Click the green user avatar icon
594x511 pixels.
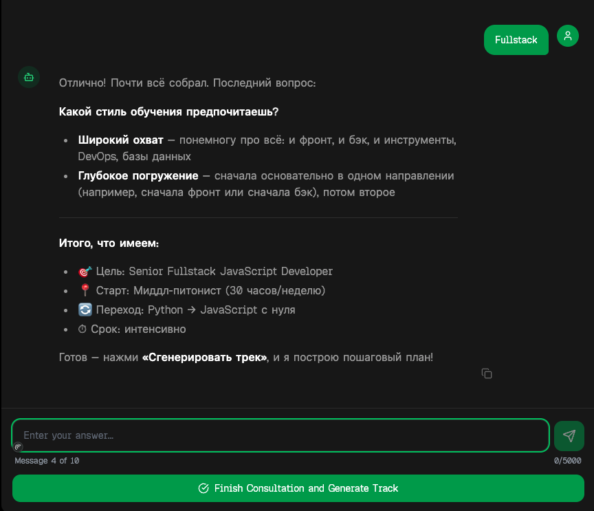567,36
